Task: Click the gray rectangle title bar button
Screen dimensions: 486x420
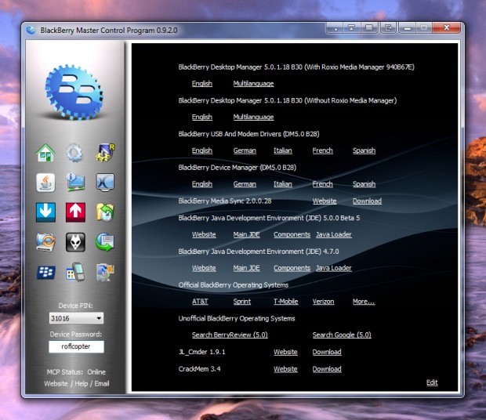Action: coord(369,28)
